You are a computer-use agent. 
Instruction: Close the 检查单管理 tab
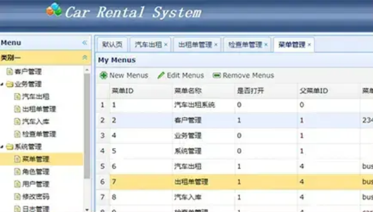pyautogui.click(x=266, y=45)
